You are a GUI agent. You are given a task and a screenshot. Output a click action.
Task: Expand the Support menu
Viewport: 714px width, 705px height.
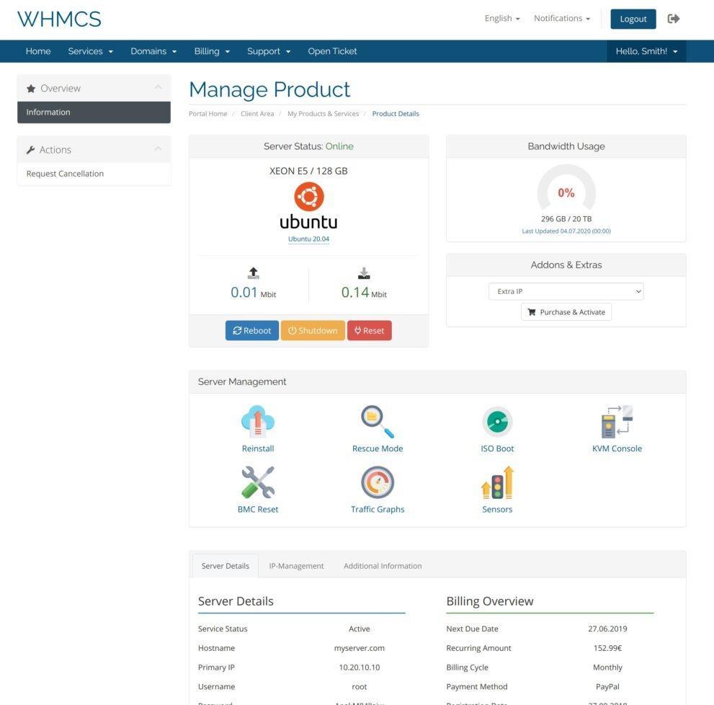(x=269, y=51)
